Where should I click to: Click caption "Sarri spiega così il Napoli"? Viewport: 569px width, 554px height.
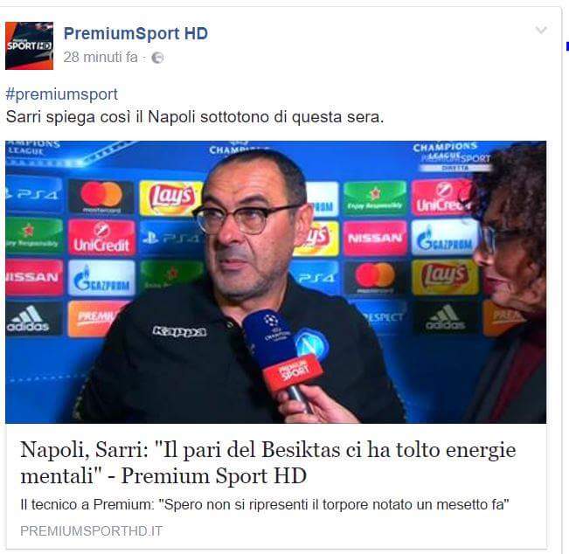[x=195, y=117]
